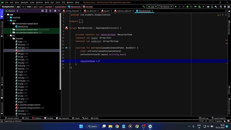Viewport: 231px width, 130px height.
Task: Open the File menu
Action: [x=6, y=3]
